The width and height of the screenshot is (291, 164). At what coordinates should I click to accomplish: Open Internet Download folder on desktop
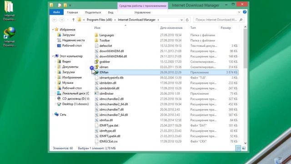(9, 11)
